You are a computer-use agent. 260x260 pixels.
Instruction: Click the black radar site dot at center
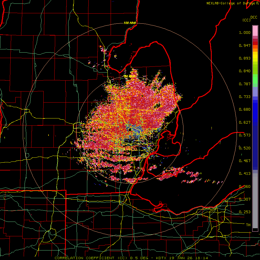coord(130,130)
